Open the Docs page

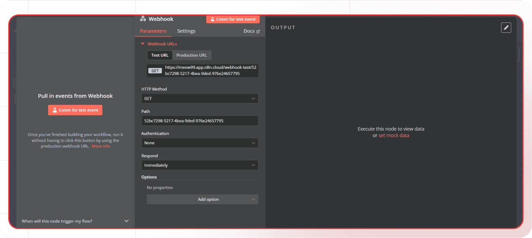(x=249, y=31)
